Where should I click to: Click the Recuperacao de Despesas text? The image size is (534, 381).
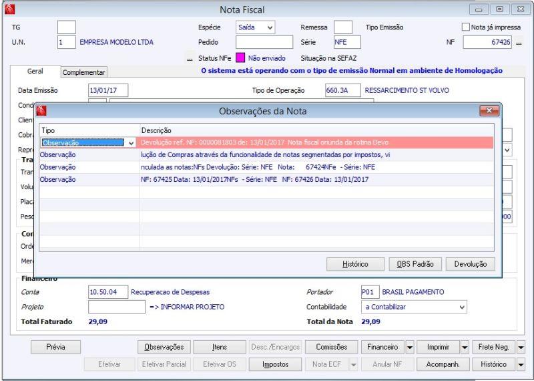170,292
